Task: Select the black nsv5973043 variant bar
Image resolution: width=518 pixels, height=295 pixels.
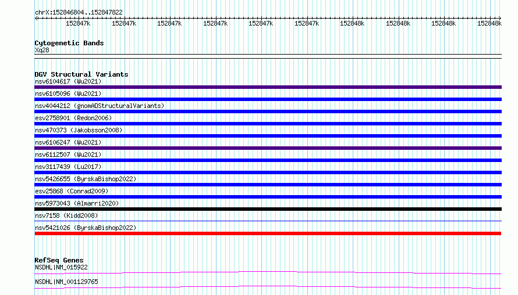Action: (x=268, y=209)
